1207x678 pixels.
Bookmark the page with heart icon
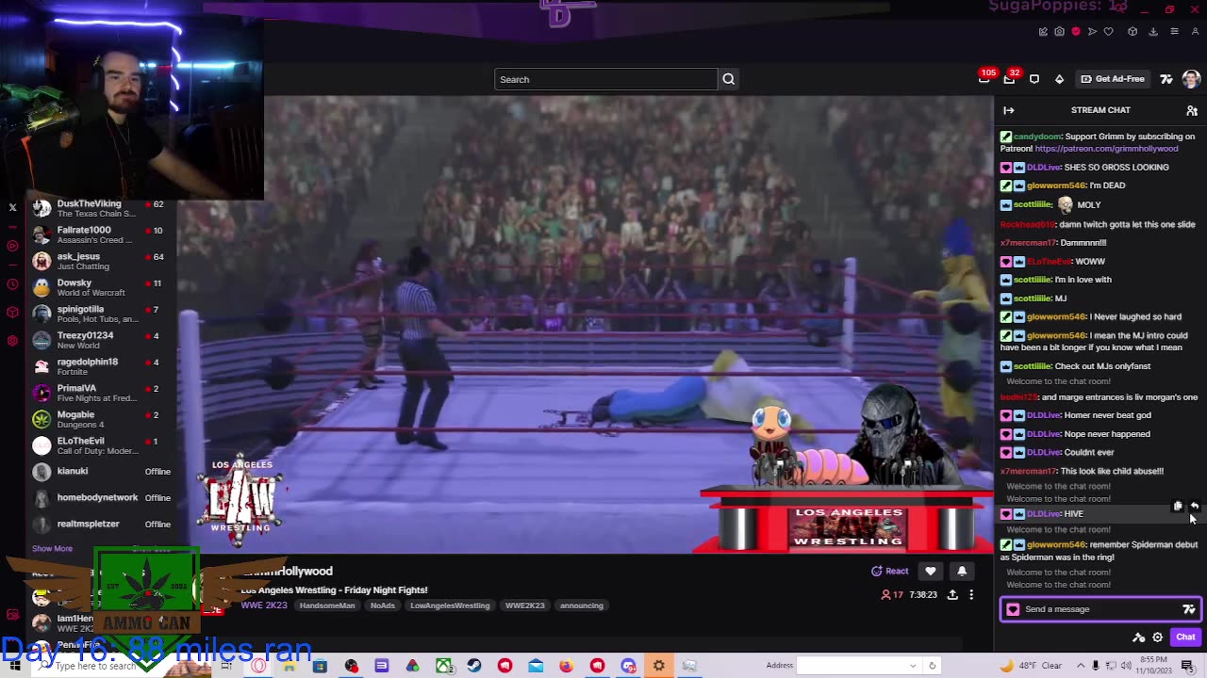tap(1109, 31)
